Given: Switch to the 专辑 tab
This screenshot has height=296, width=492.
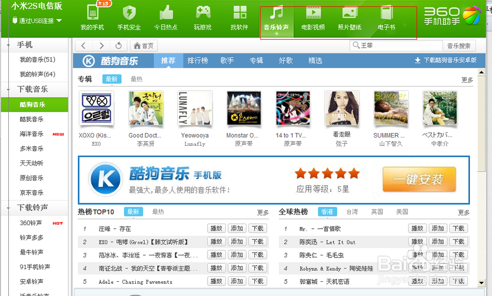Looking at the screenshot, I should pos(256,61).
